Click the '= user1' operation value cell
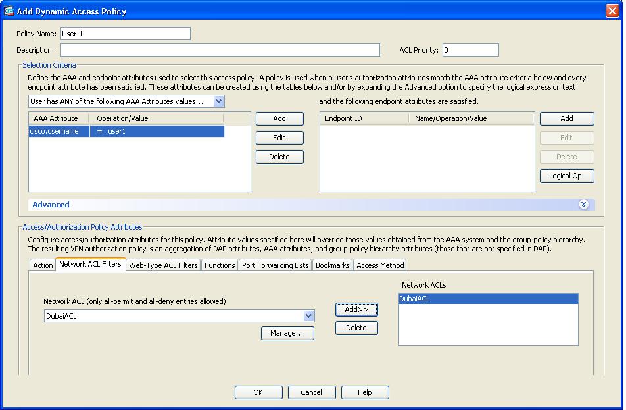Screen dimensions: 626x410 [157, 131]
